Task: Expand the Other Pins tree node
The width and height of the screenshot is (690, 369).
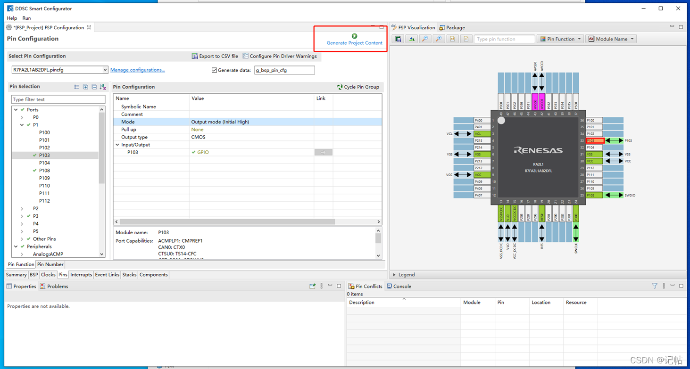Action: click(22, 239)
